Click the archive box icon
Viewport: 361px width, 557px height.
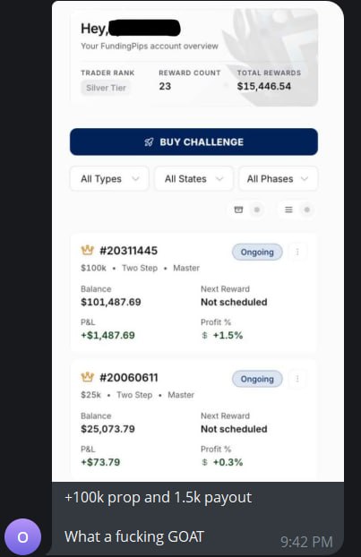click(x=239, y=210)
